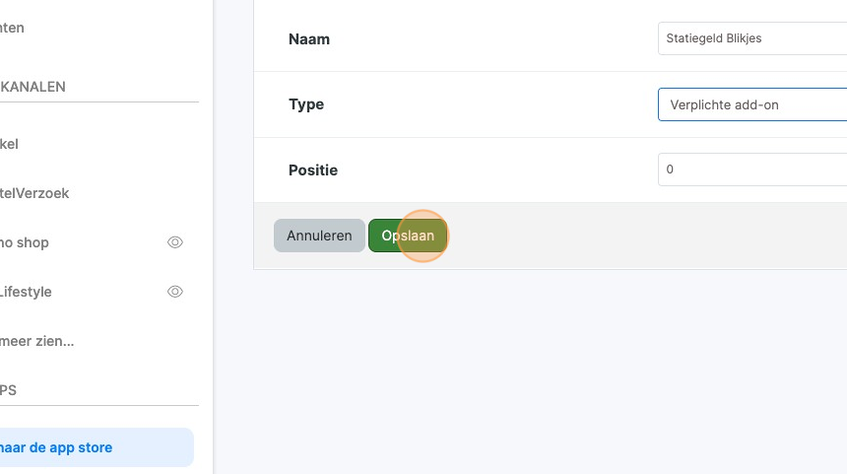This screenshot has width=847, height=474.
Task: Open the sidebar item ending in 'telVerzoek'
Action: (34, 193)
